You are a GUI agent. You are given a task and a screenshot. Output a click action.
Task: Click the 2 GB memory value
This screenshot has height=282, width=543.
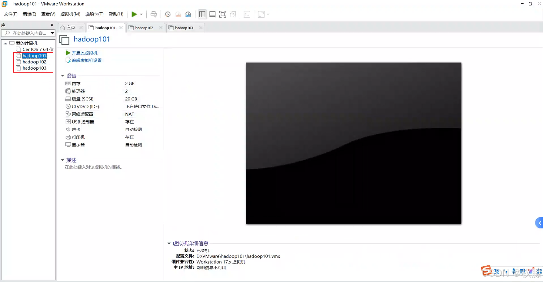(x=130, y=84)
